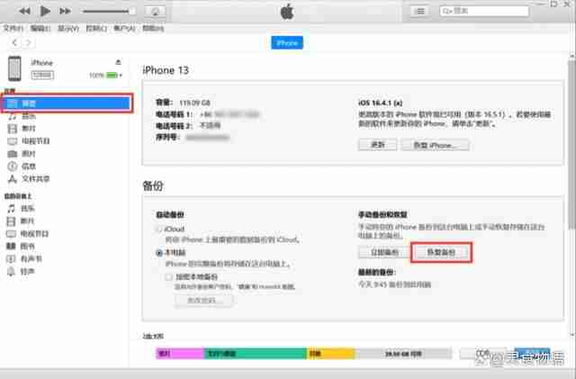
Task: Click the iPhone device thumbnail in sidebar
Action: (x=14, y=68)
